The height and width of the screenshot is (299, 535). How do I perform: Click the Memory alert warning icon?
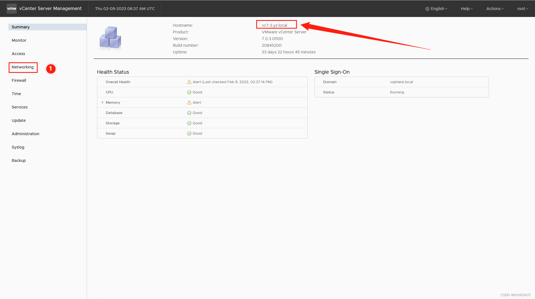coord(189,102)
